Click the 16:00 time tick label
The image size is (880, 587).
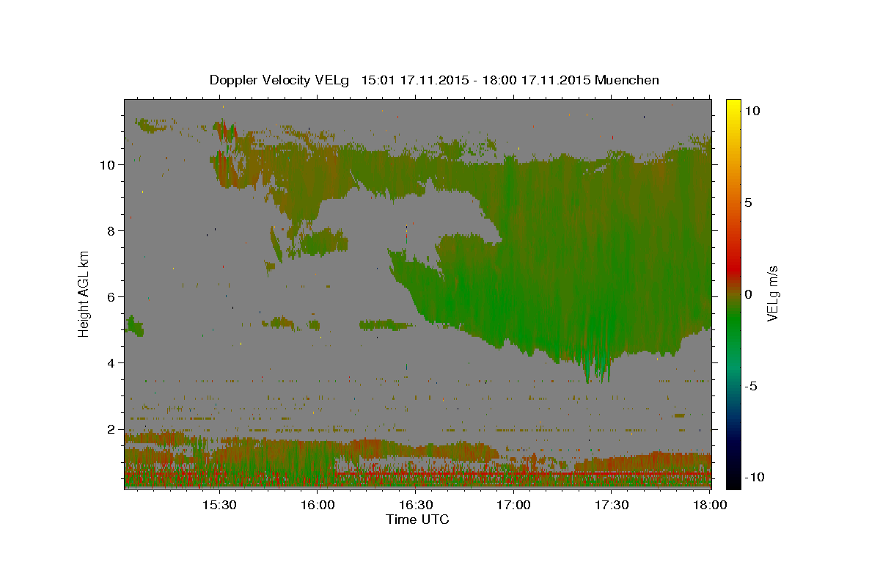click(317, 506)
